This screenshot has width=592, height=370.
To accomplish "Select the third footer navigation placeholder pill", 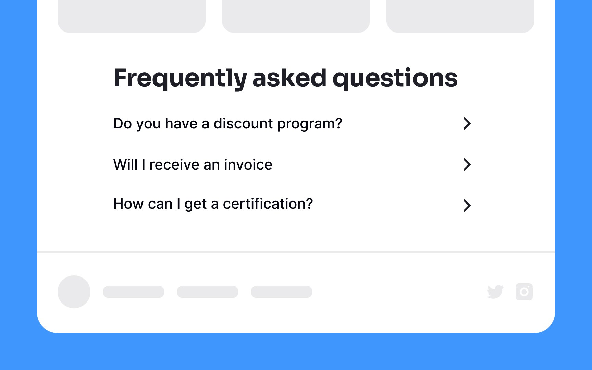I will coord(282,292).
